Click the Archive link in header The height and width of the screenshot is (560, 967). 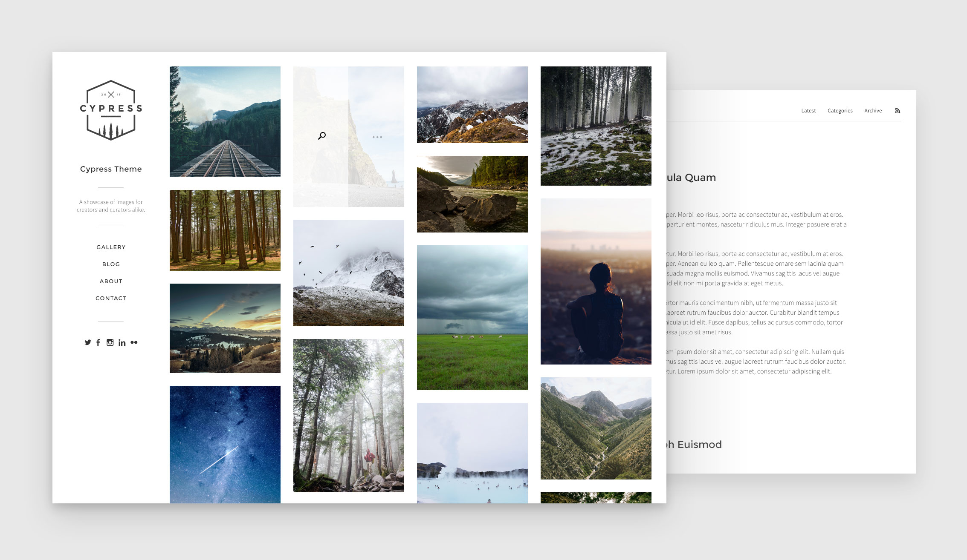(x=873, y=111)
